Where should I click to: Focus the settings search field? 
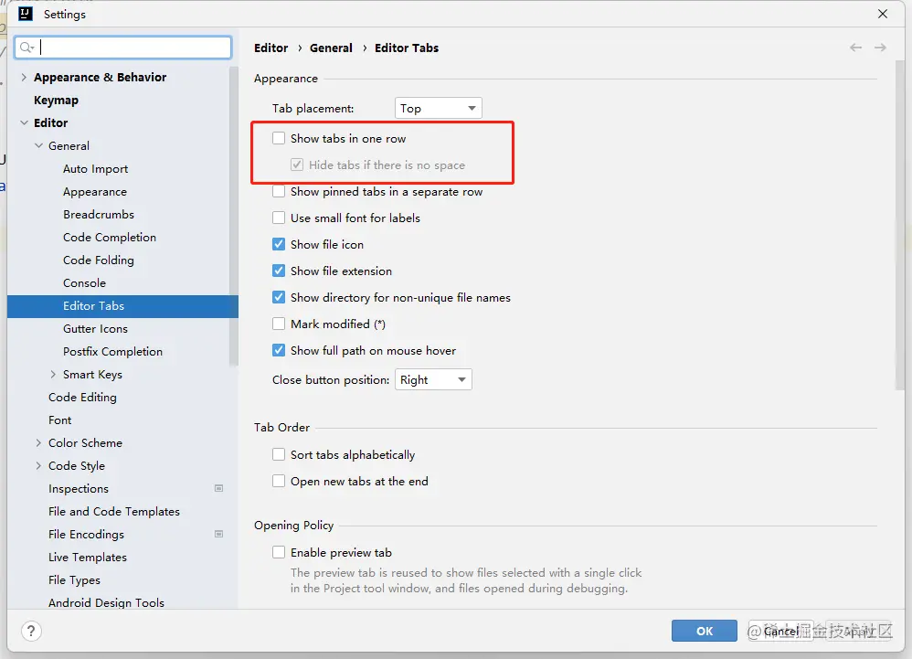tap(123, 48)
